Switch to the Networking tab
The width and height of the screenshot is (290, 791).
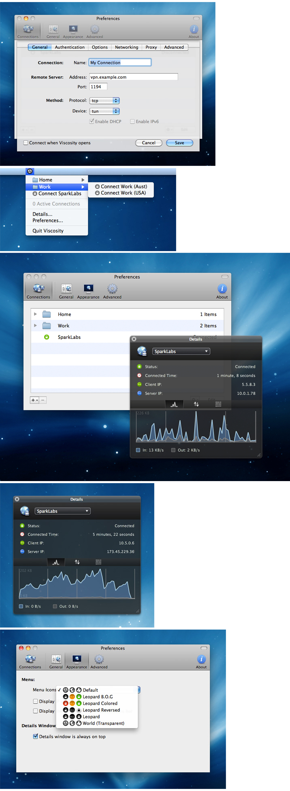(x=126, y=47)
